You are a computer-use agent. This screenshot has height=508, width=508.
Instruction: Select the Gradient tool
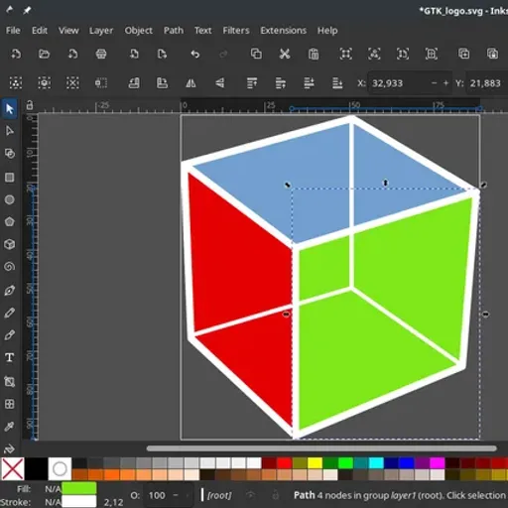[x=10, y=382]
